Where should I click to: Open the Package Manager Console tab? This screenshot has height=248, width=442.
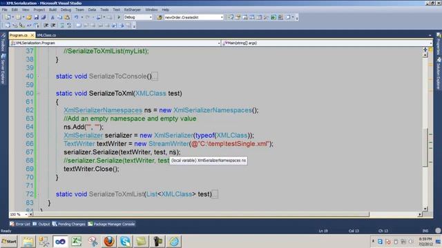coord(111,224)
